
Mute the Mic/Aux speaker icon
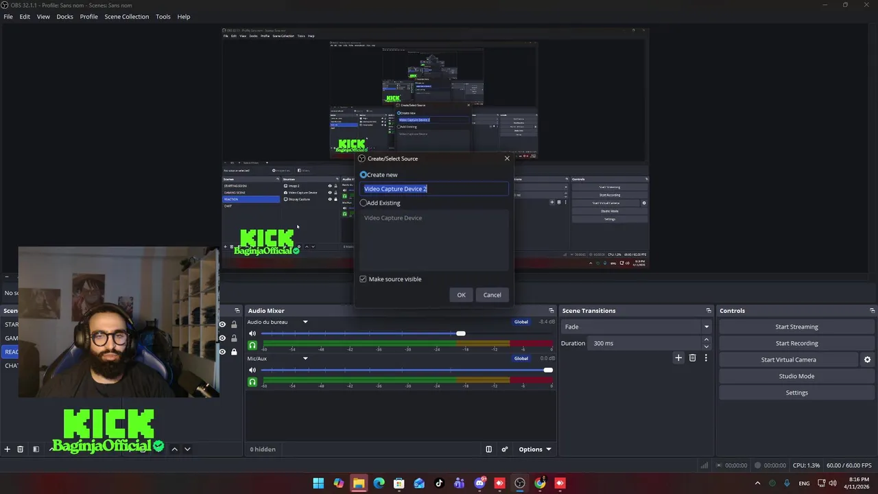tap(252, 370)
